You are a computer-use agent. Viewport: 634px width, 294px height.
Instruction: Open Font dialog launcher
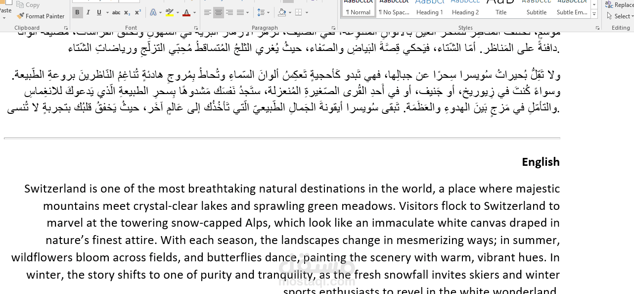pos(196,28)
